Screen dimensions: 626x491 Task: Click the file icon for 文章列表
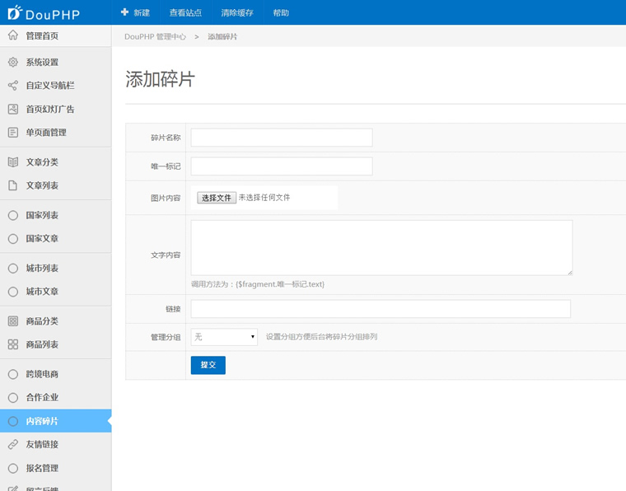(13, 185)
